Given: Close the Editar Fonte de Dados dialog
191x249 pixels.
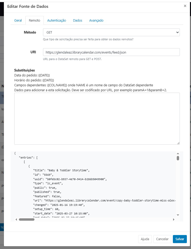Looking at the screenshot, I should (x=185, y=6).
